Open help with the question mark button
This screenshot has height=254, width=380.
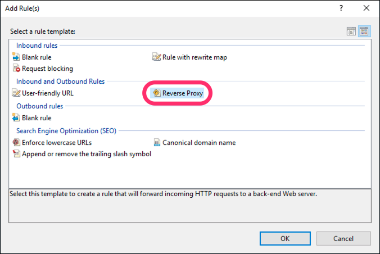point(341,9)
